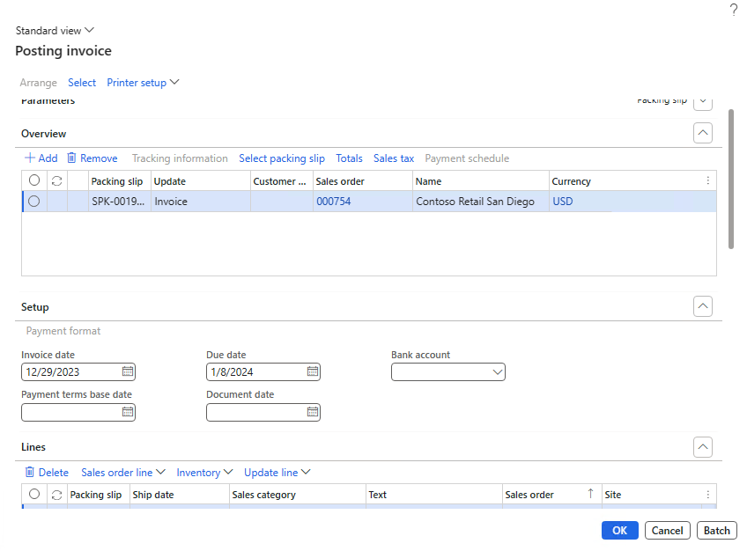Expand Printer setup menu
The width and height of the screenshot is (747, 551).
pos(143,83)
